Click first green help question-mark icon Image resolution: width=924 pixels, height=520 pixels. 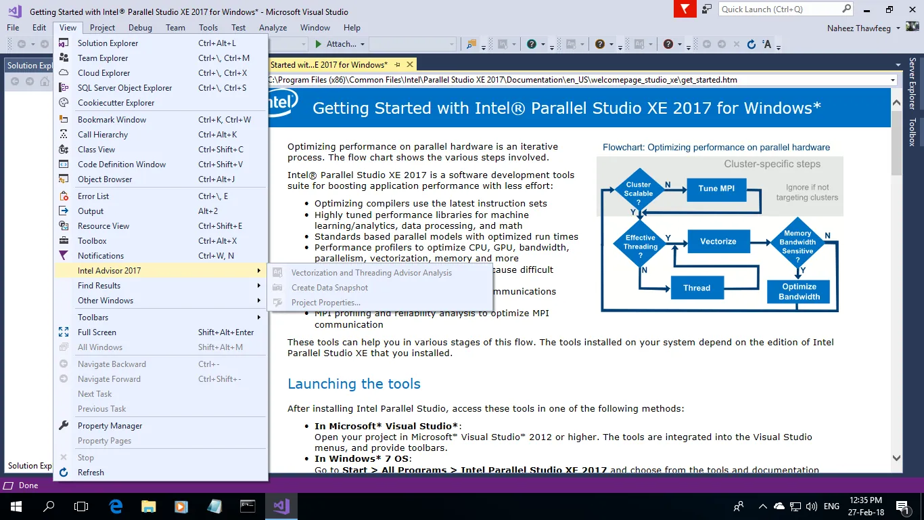(532, 44)
